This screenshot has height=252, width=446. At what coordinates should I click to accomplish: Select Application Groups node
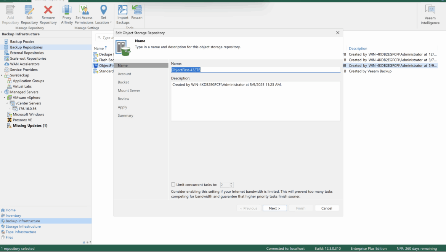click(28, 81)
